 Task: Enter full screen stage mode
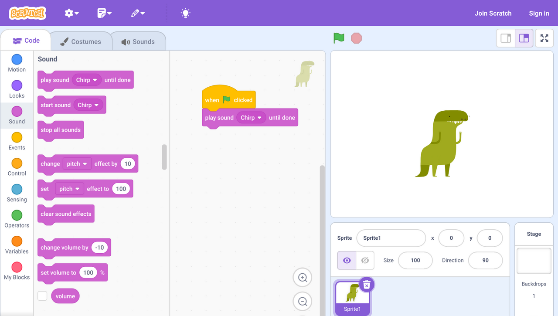pos(544,38)
